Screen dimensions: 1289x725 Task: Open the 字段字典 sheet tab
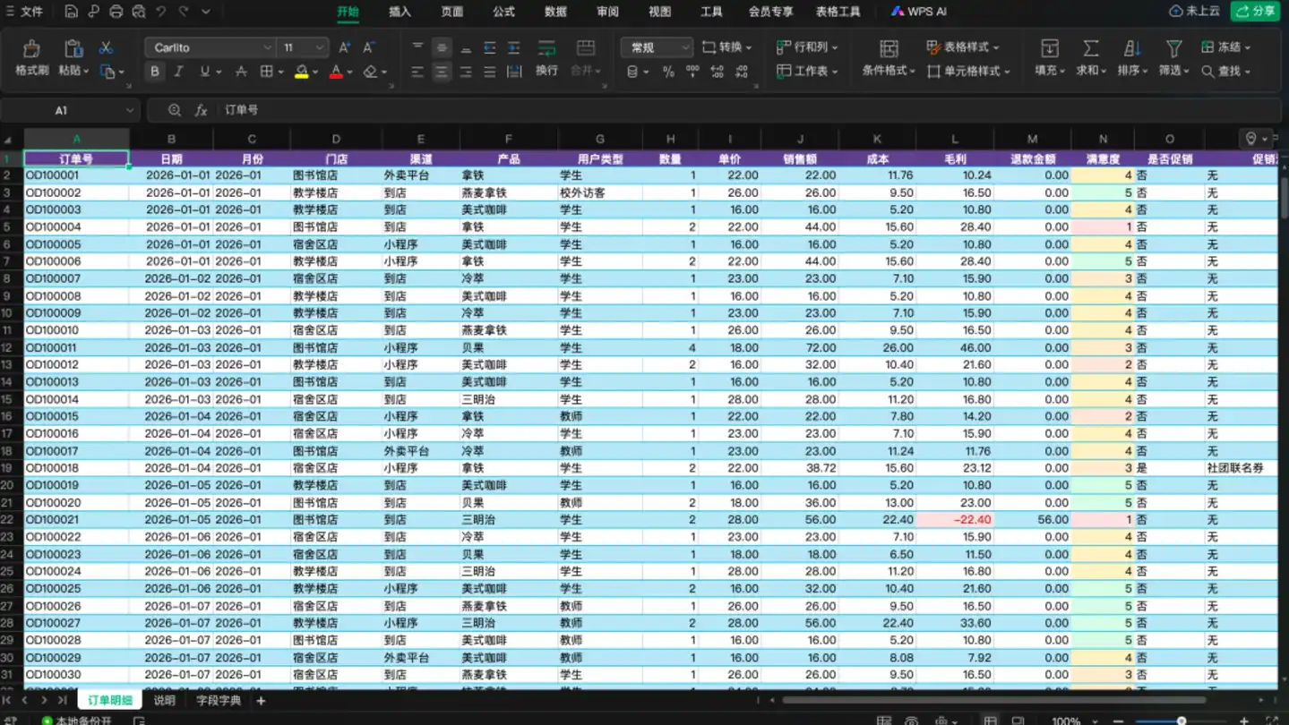pyautogui.click(x=219, y=701)
